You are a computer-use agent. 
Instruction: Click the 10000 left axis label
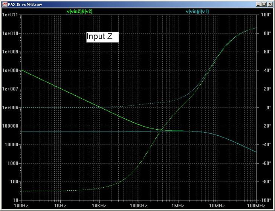pos(11,145)
